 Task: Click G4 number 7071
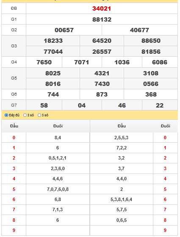81,62
